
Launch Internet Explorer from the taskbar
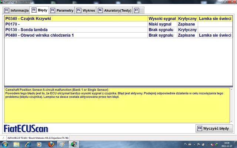coord(28,144)
